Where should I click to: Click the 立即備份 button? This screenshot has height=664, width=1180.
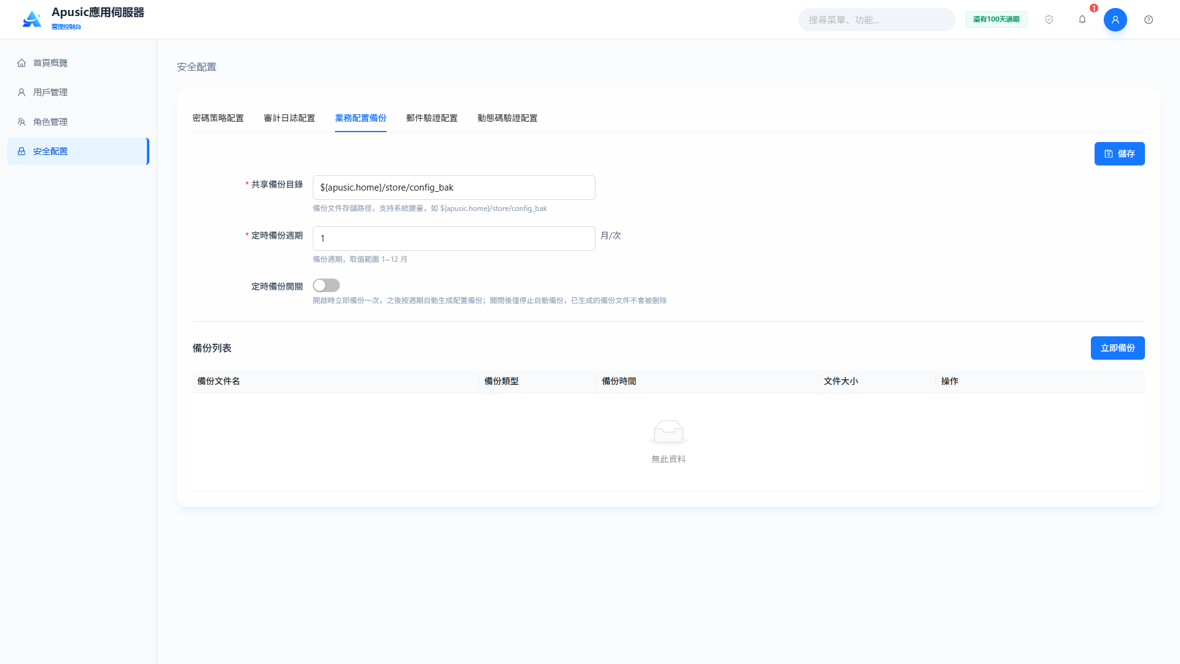pyautogui.click(x=1117, y=348)
